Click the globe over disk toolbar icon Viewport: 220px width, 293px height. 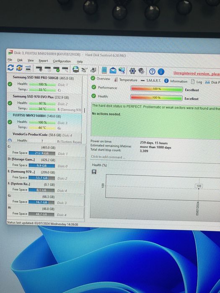pyautogui.click(x=76, y=69)
